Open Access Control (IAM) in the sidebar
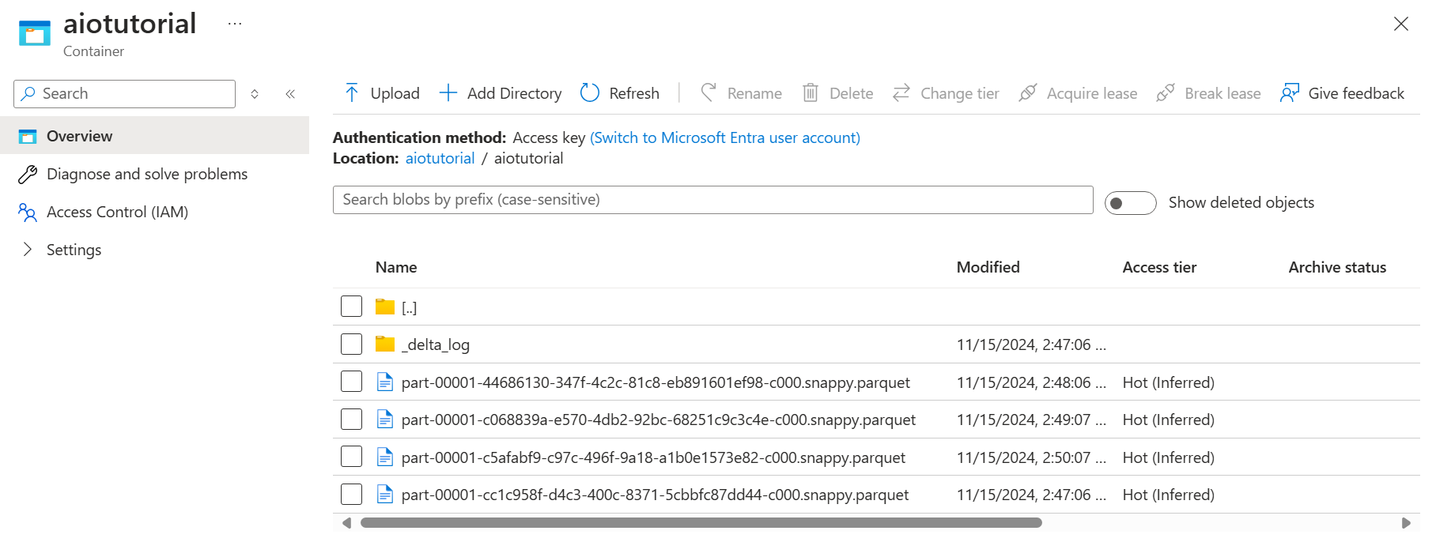The height and width of the screenshot is (557, 1436). point(117,212)
